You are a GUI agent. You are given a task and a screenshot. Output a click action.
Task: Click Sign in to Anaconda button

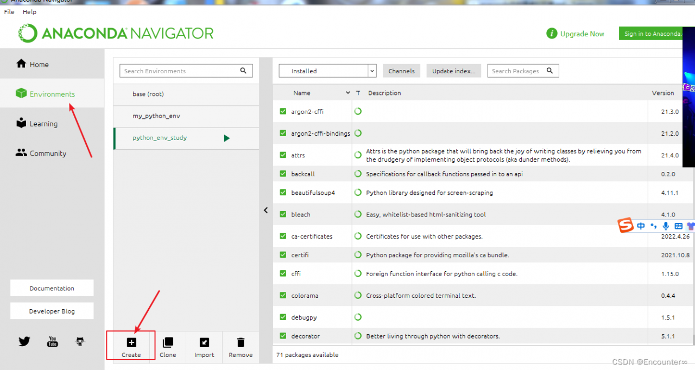tap(651, 34)
